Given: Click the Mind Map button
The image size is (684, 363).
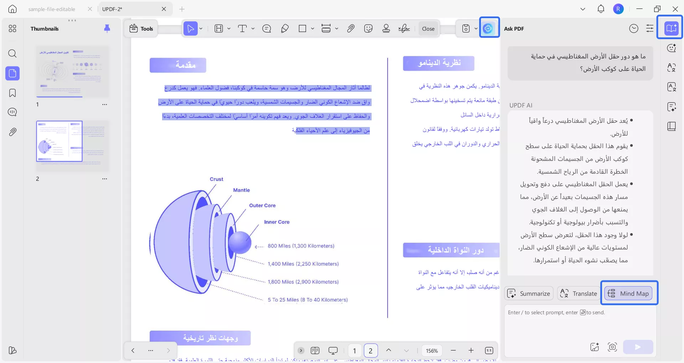Looking at the screenshot, I should [x=628, y=293].
